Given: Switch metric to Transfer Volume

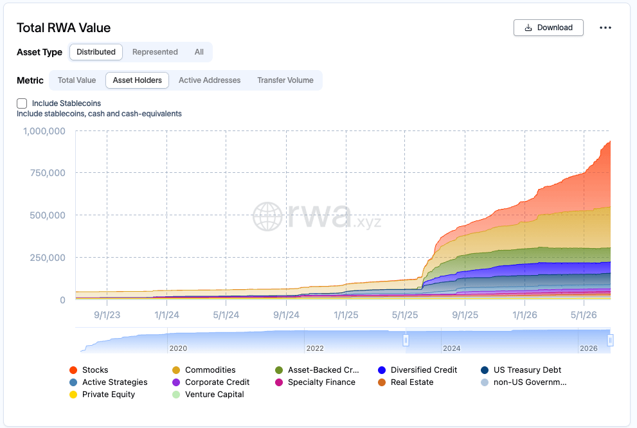Looking at the screenshot, I should 285,80.
